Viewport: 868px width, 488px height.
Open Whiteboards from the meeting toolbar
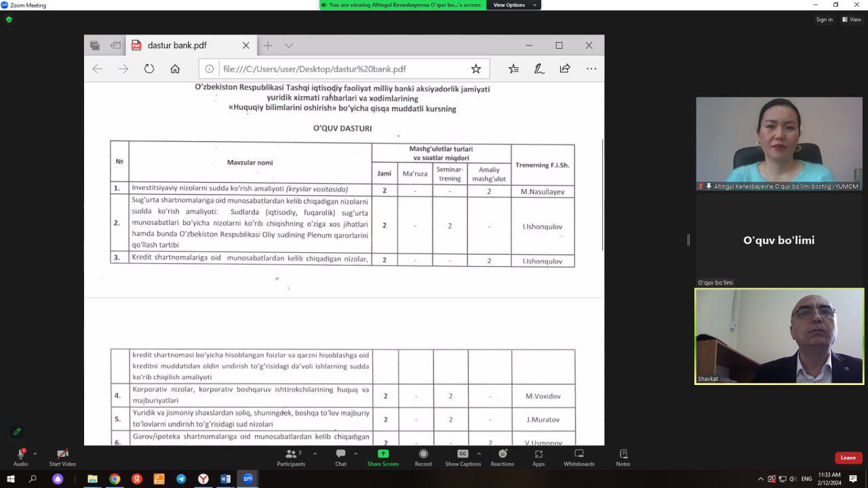coord(578,457)
